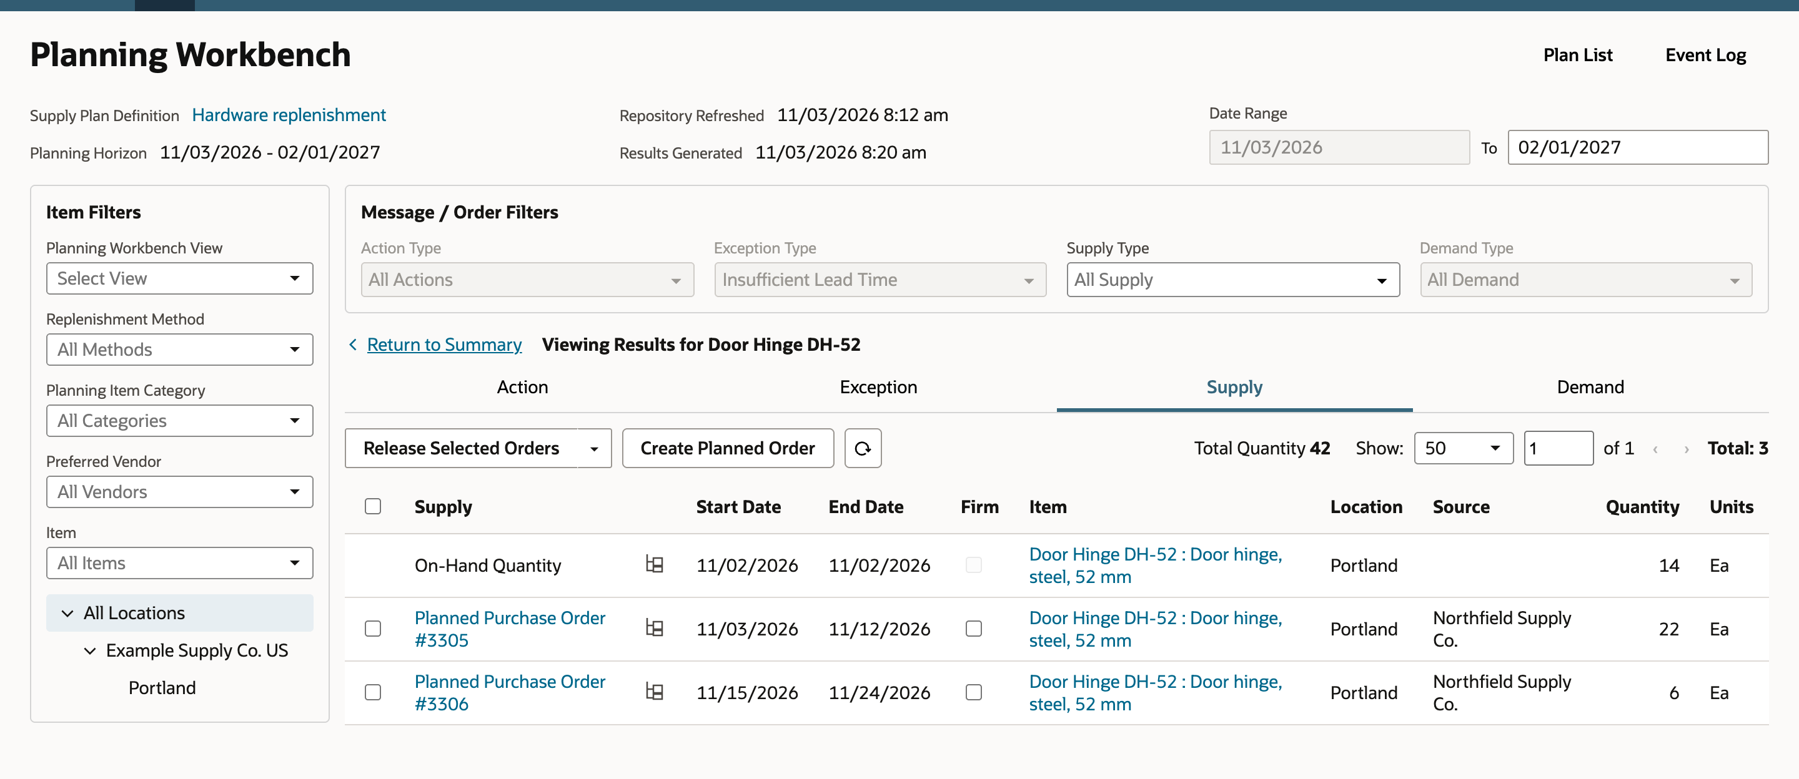Viewport: 1799px width, 779px height.
Task: Go to the previous page arrow
Action: coord(1655,449)
